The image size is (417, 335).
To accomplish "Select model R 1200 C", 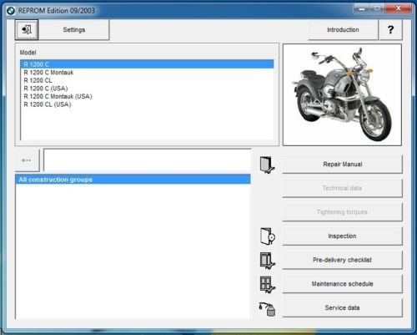I will 147,64.
